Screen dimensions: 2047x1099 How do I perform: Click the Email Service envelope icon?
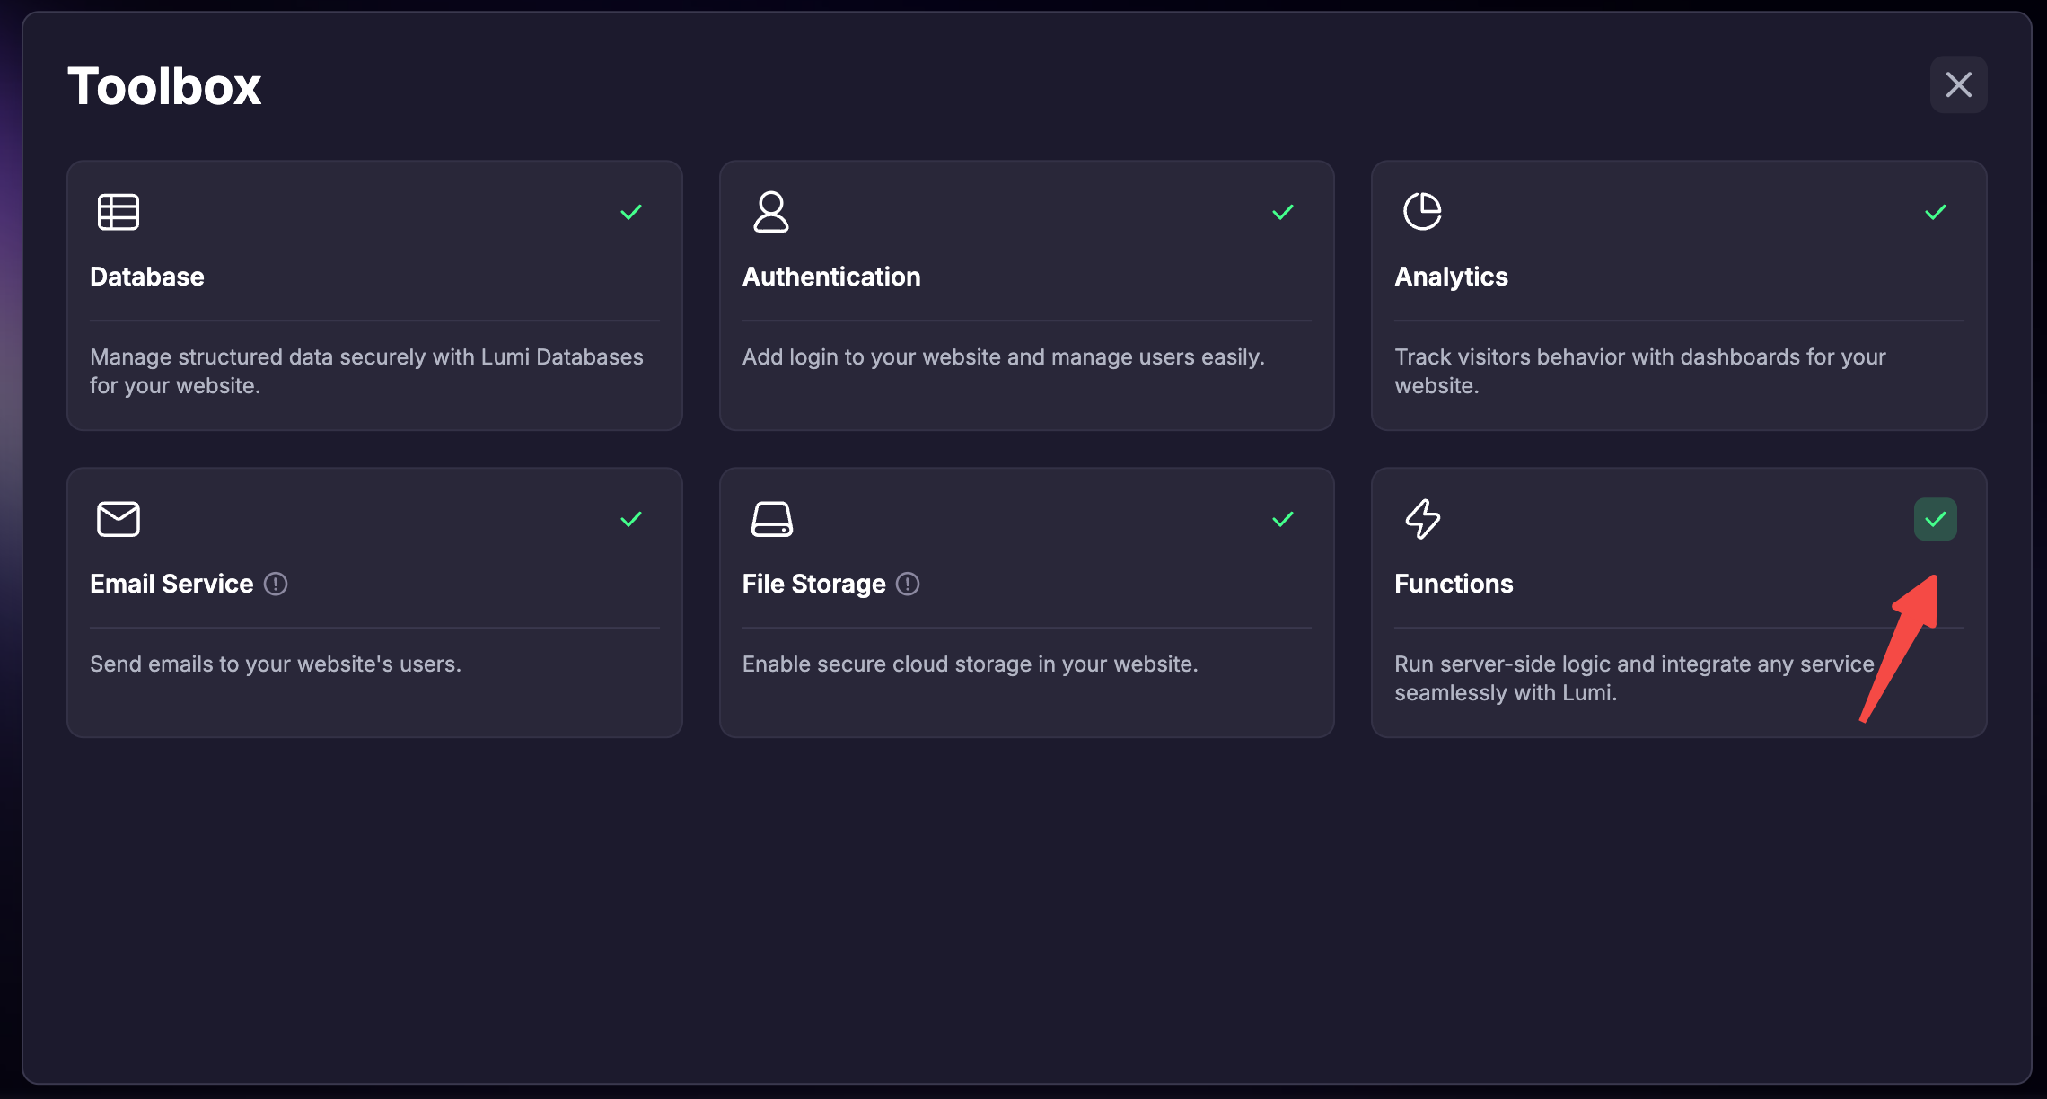tap(119, 519)
